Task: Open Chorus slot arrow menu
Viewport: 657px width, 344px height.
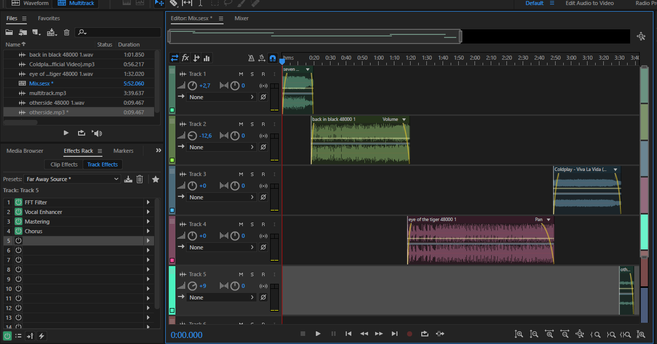Action: coord(148,231)
